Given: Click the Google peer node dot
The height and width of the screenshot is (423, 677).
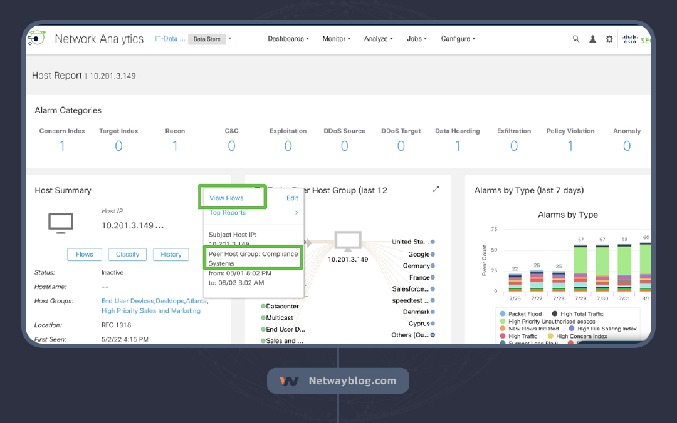Looking at the screenshot, I should click(x=433, y=255).
